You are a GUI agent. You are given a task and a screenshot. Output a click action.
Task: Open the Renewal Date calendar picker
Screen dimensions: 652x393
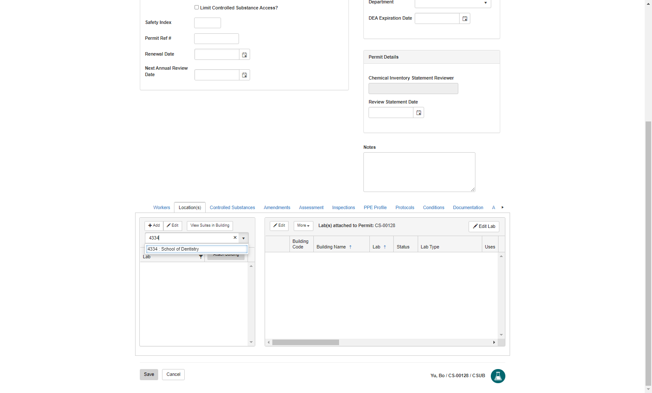pos(245,55)
